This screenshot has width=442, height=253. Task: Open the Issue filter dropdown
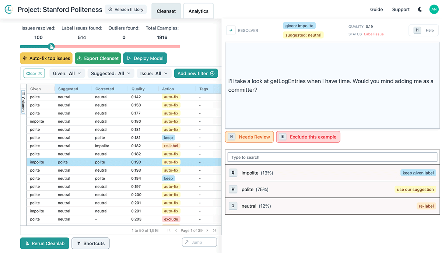[x=154, y=74]
